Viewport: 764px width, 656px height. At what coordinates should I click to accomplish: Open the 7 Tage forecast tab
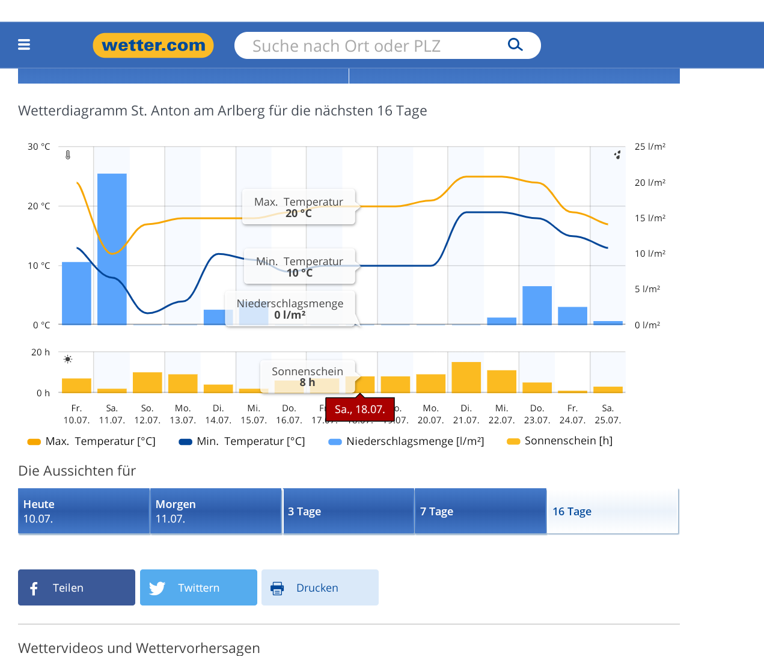(480, 511)
